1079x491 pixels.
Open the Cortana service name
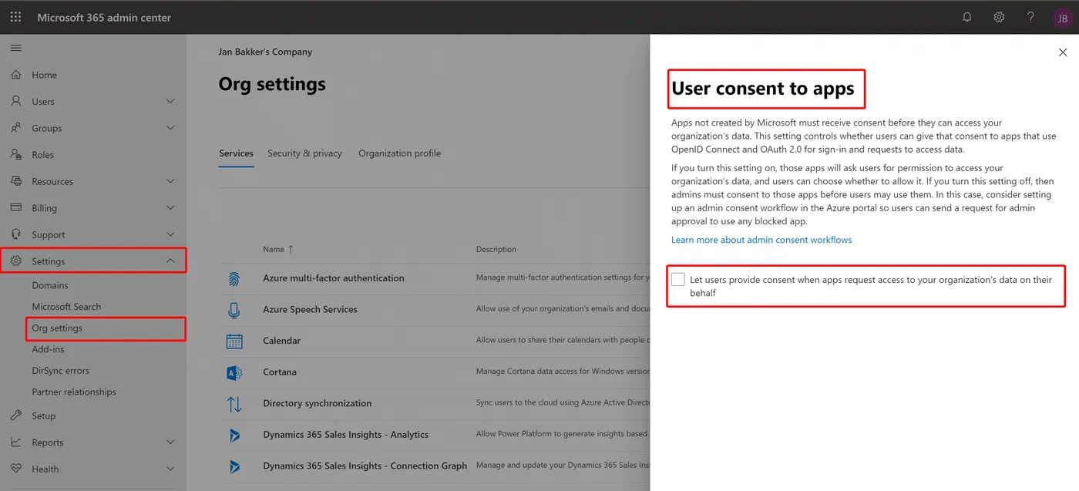280,372
